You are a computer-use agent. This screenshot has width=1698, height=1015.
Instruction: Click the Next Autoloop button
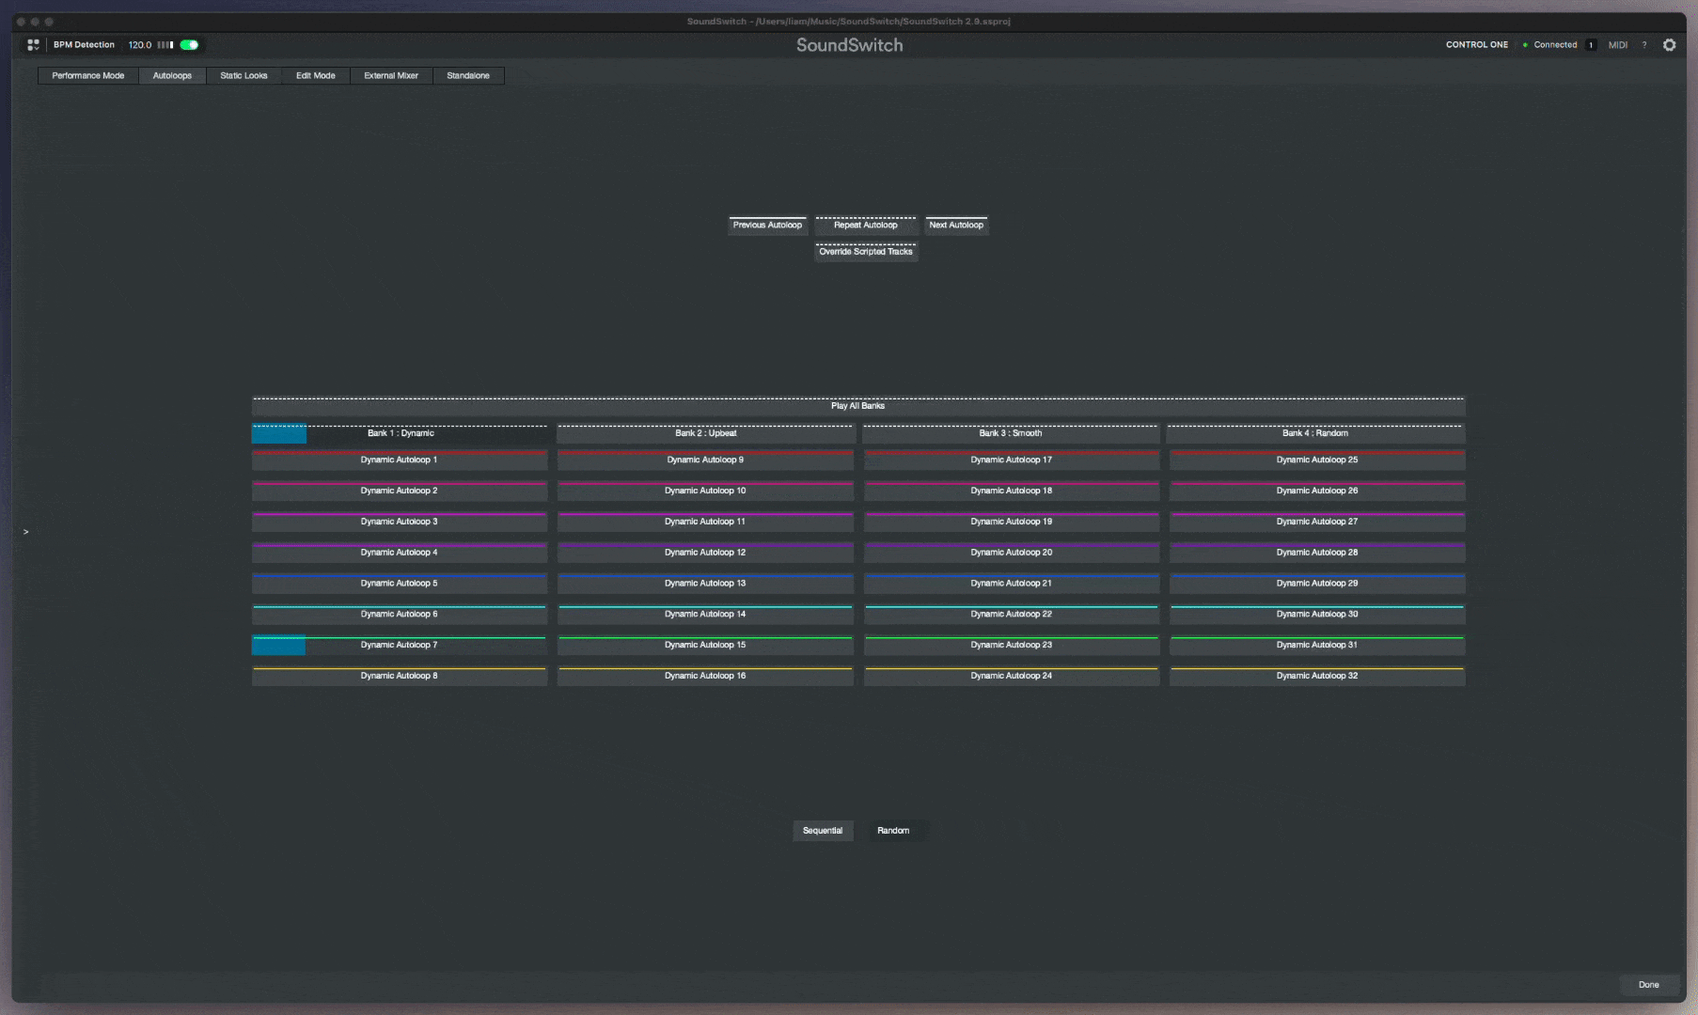(956, 226)
